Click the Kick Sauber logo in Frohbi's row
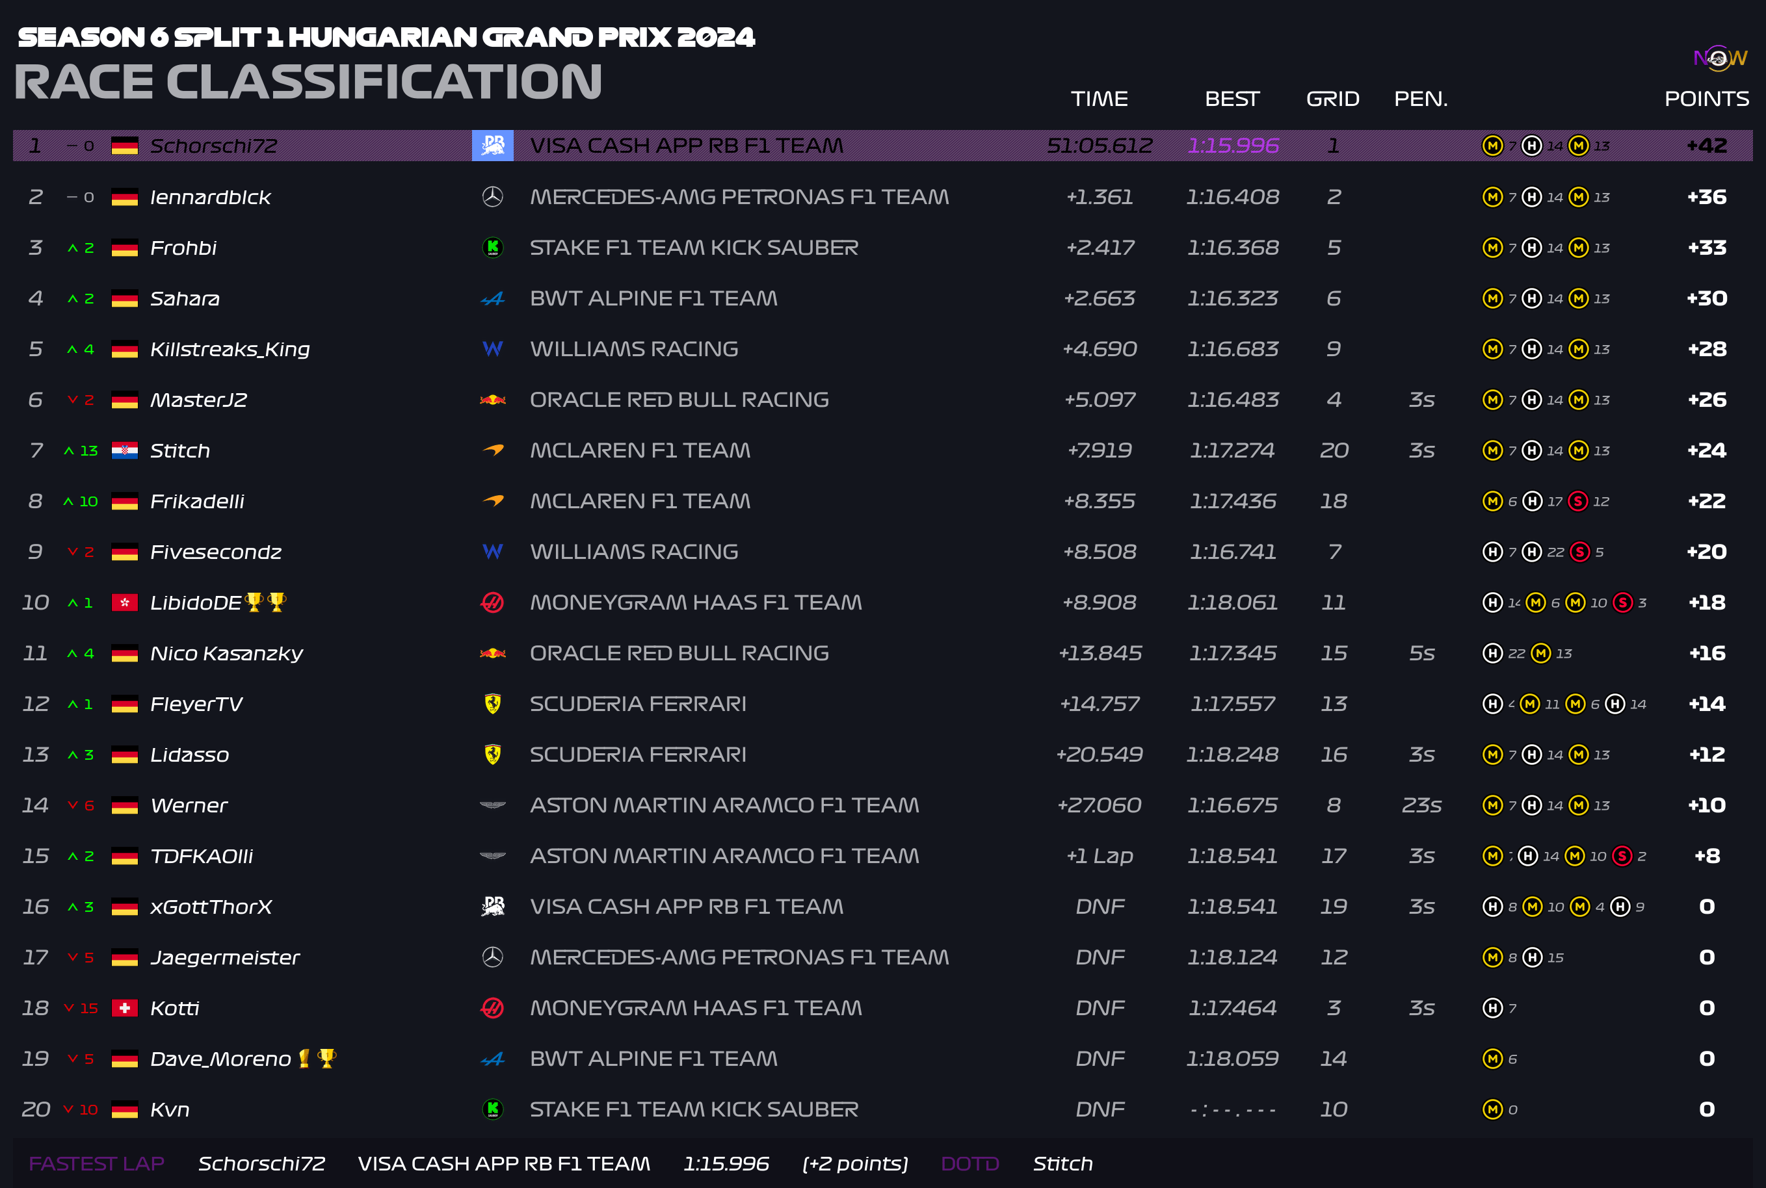 tap(493, 248)
